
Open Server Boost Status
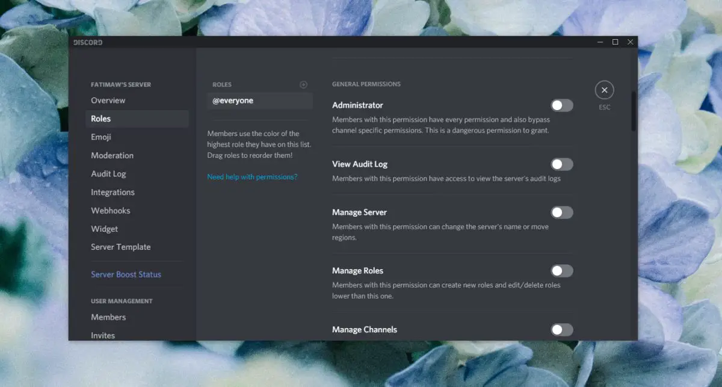137,274
